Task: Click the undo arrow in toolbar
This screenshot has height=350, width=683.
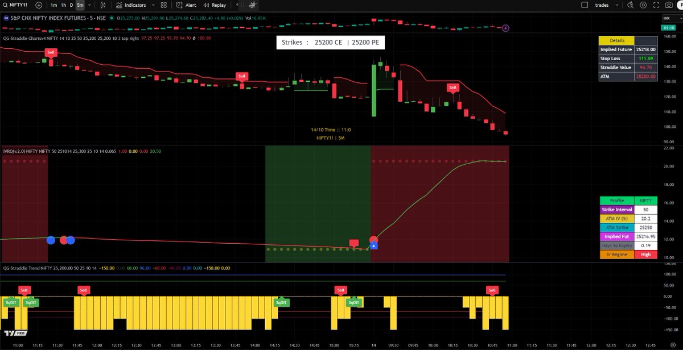Action: [x=238, y=5]
